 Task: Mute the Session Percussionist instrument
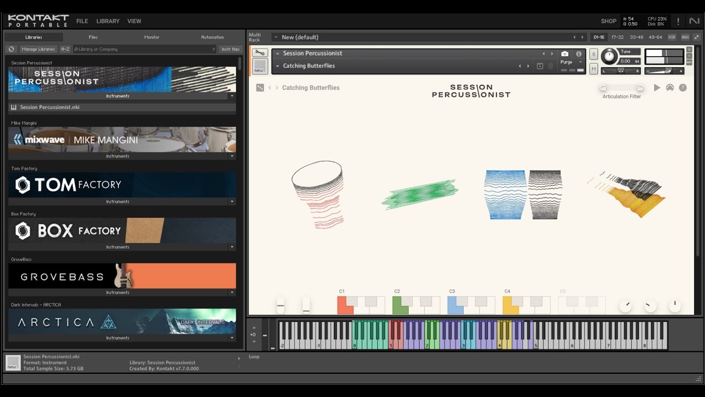point(593,69)
